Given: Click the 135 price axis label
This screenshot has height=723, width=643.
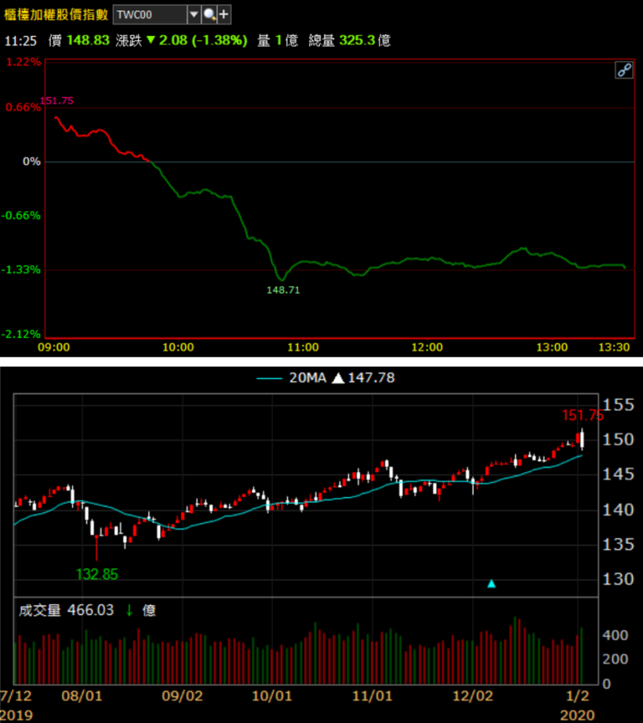Looking at the screenshot, I should point(618,544).
